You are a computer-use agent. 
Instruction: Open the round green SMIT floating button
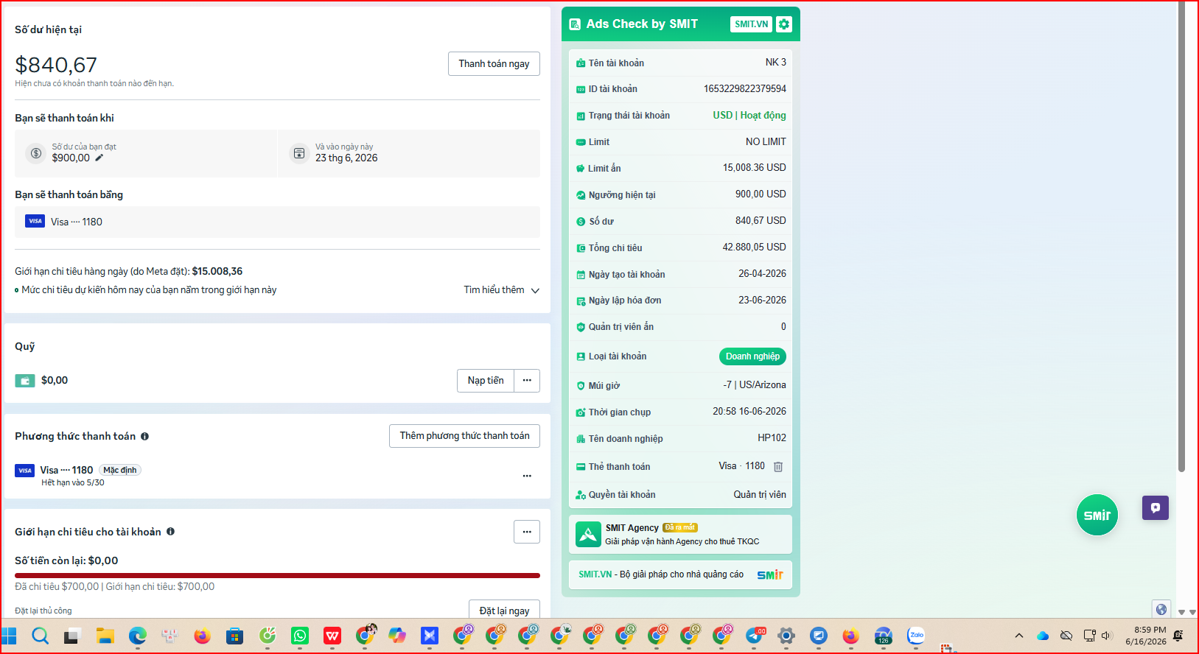[1097, 515]
